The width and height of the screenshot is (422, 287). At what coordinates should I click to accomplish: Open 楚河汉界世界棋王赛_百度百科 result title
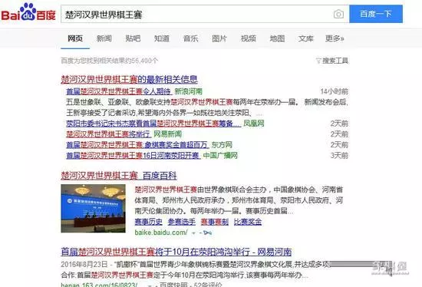click(119, 176)
